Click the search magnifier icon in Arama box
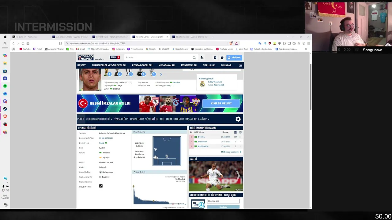The image size is (392, 220). [x=194, y=57]
